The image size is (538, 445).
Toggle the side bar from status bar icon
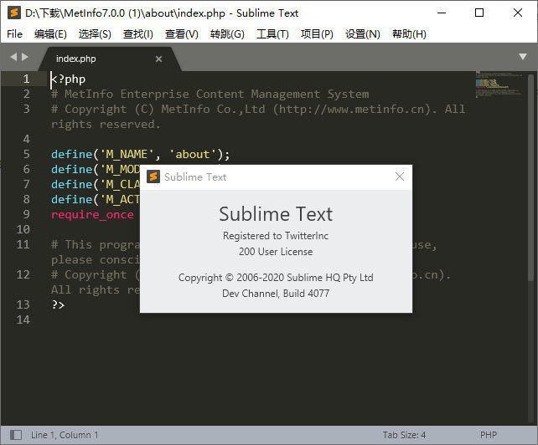click(13, 435)
